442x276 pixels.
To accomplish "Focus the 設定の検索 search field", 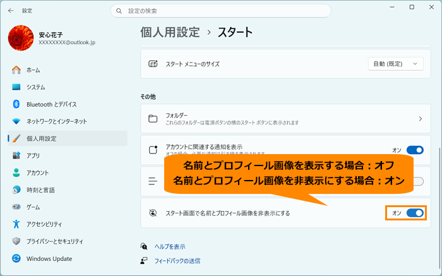I will click(x=221, y=11).
